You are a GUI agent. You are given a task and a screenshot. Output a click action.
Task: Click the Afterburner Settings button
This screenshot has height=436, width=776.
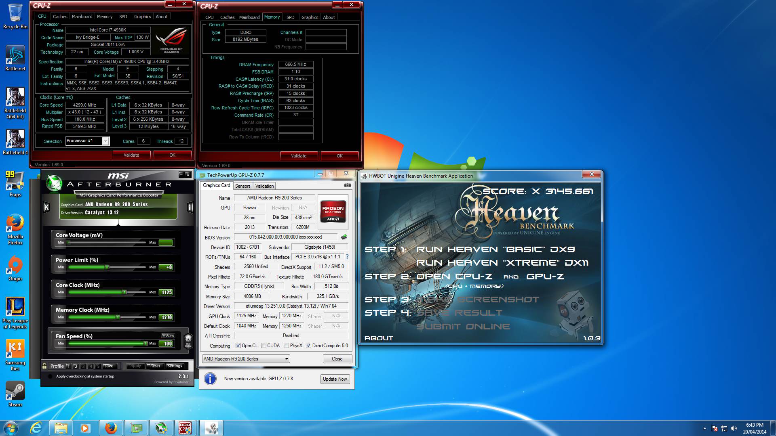tap(175, 366)
